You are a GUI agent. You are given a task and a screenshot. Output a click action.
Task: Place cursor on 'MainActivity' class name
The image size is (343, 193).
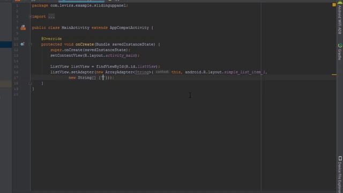point(76,28)
